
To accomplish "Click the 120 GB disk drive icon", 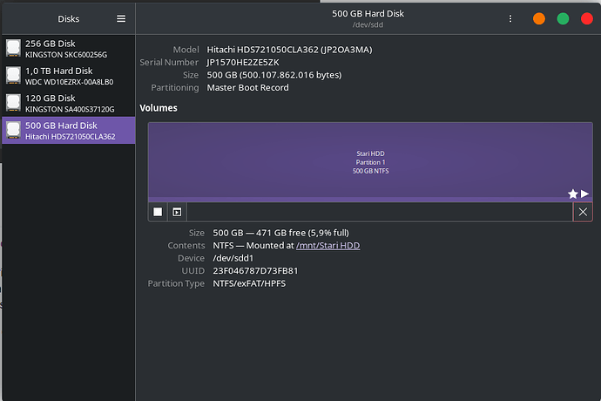I will tap(14, 104).
